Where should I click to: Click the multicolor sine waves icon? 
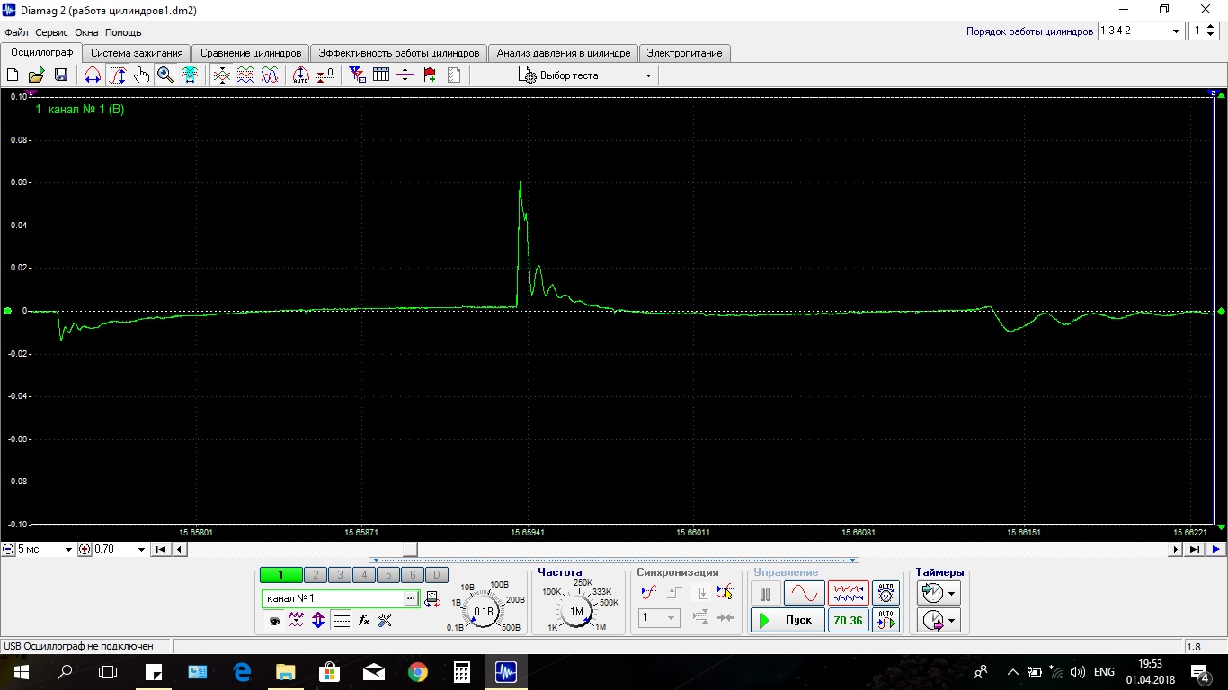coord(270,75)
